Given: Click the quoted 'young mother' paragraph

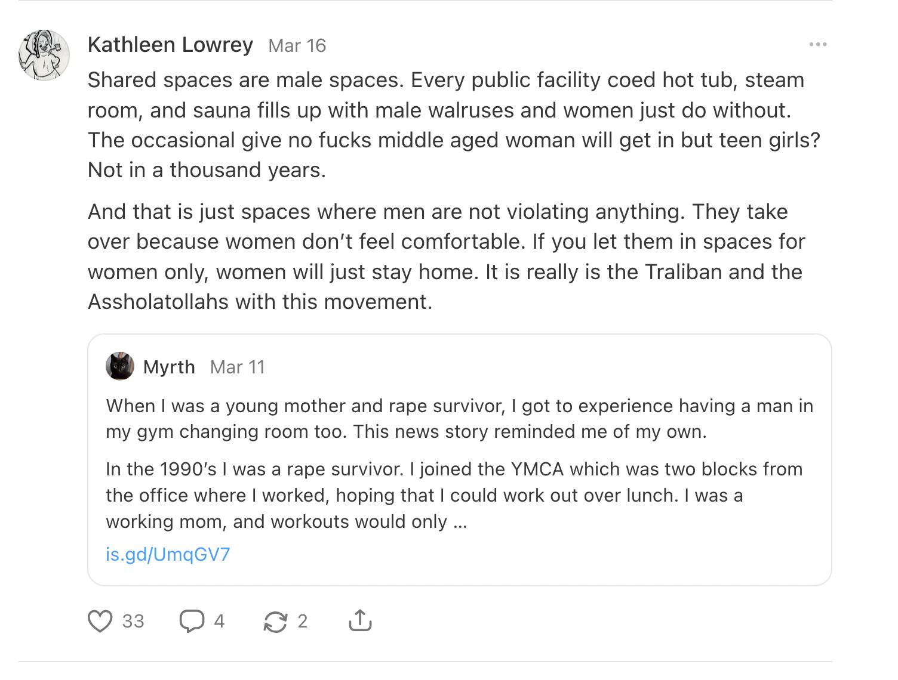Looking at the screenshot, I should coord(459,419).
